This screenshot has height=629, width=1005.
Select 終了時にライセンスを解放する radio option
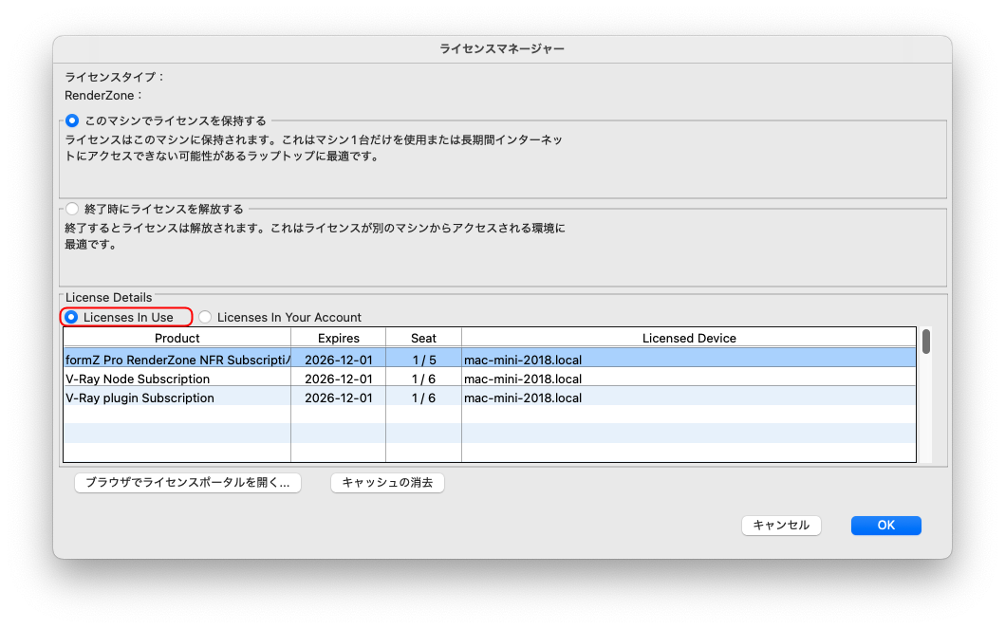(72, 209)
